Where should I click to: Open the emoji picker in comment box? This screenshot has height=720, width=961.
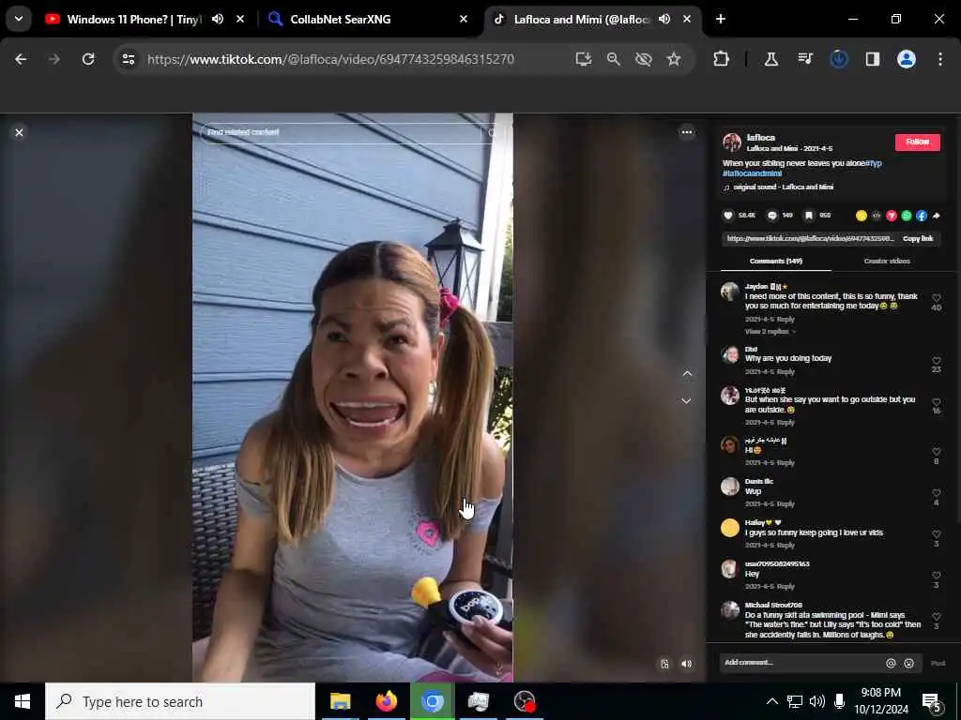[x=908, y=663]
